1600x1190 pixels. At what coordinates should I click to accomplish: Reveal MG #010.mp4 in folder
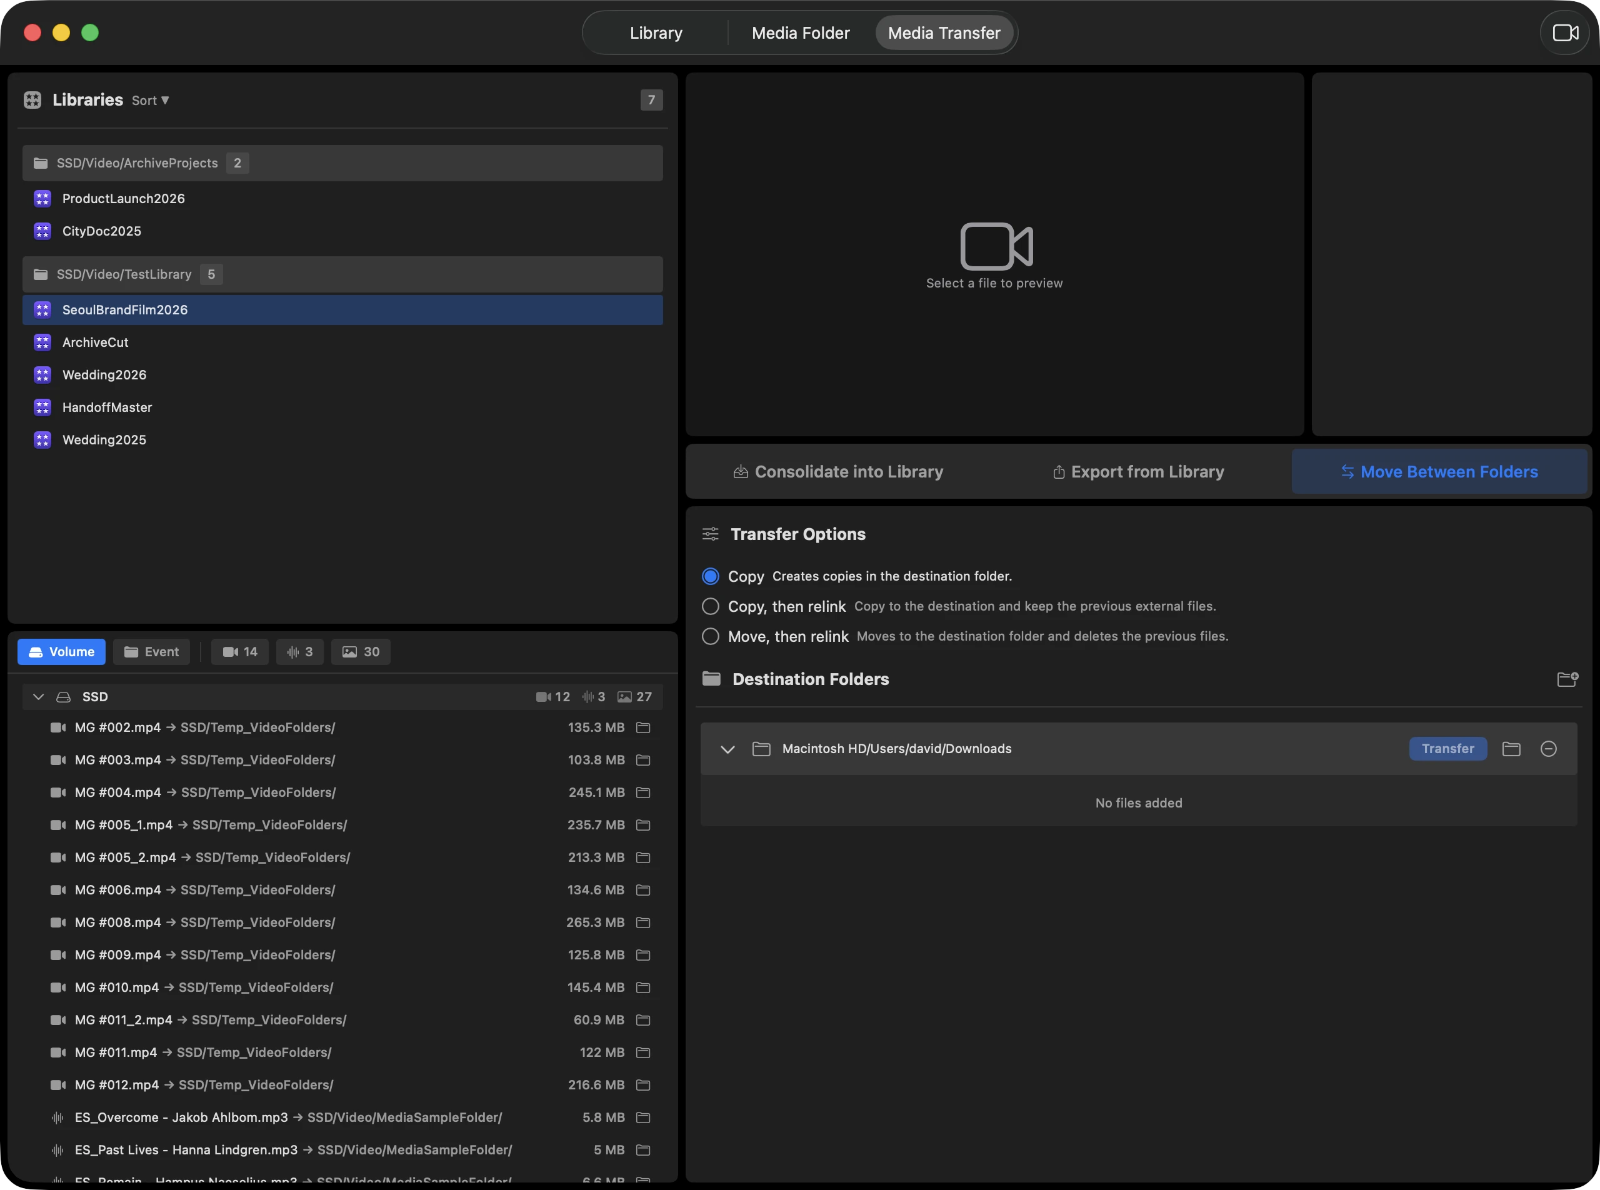[643, 987]
